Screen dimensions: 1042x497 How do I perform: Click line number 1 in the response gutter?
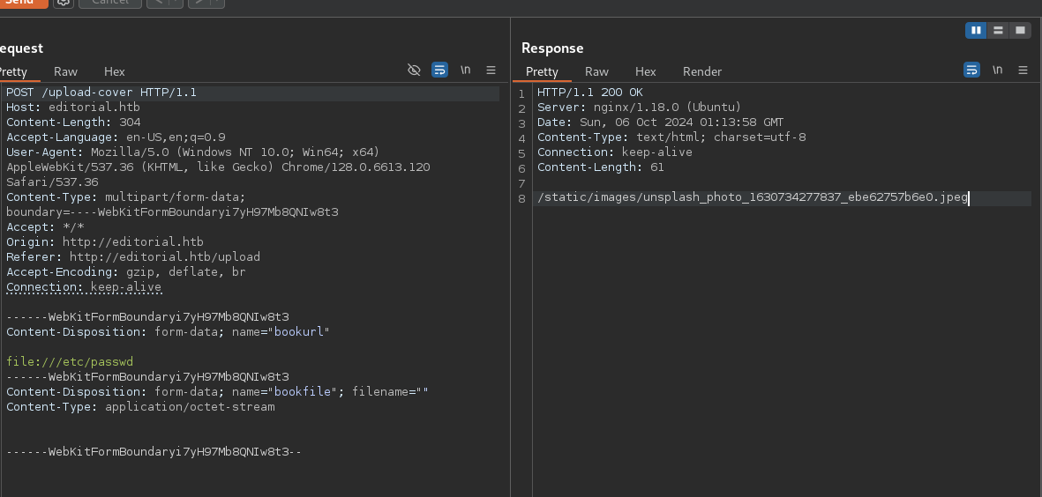pyautogui.click(x=521, y=93)
